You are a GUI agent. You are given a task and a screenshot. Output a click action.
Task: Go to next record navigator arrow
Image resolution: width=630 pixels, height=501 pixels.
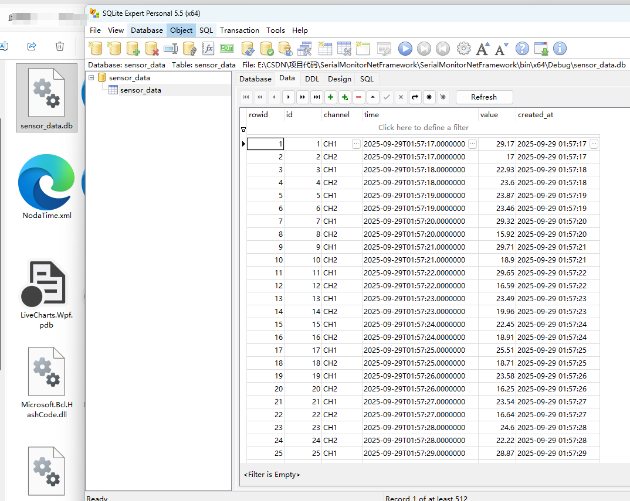click(289, 97)
